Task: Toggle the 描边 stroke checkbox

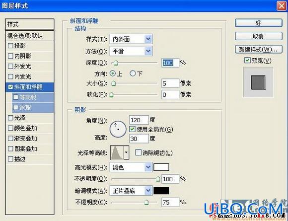Action: coord(10,159)
